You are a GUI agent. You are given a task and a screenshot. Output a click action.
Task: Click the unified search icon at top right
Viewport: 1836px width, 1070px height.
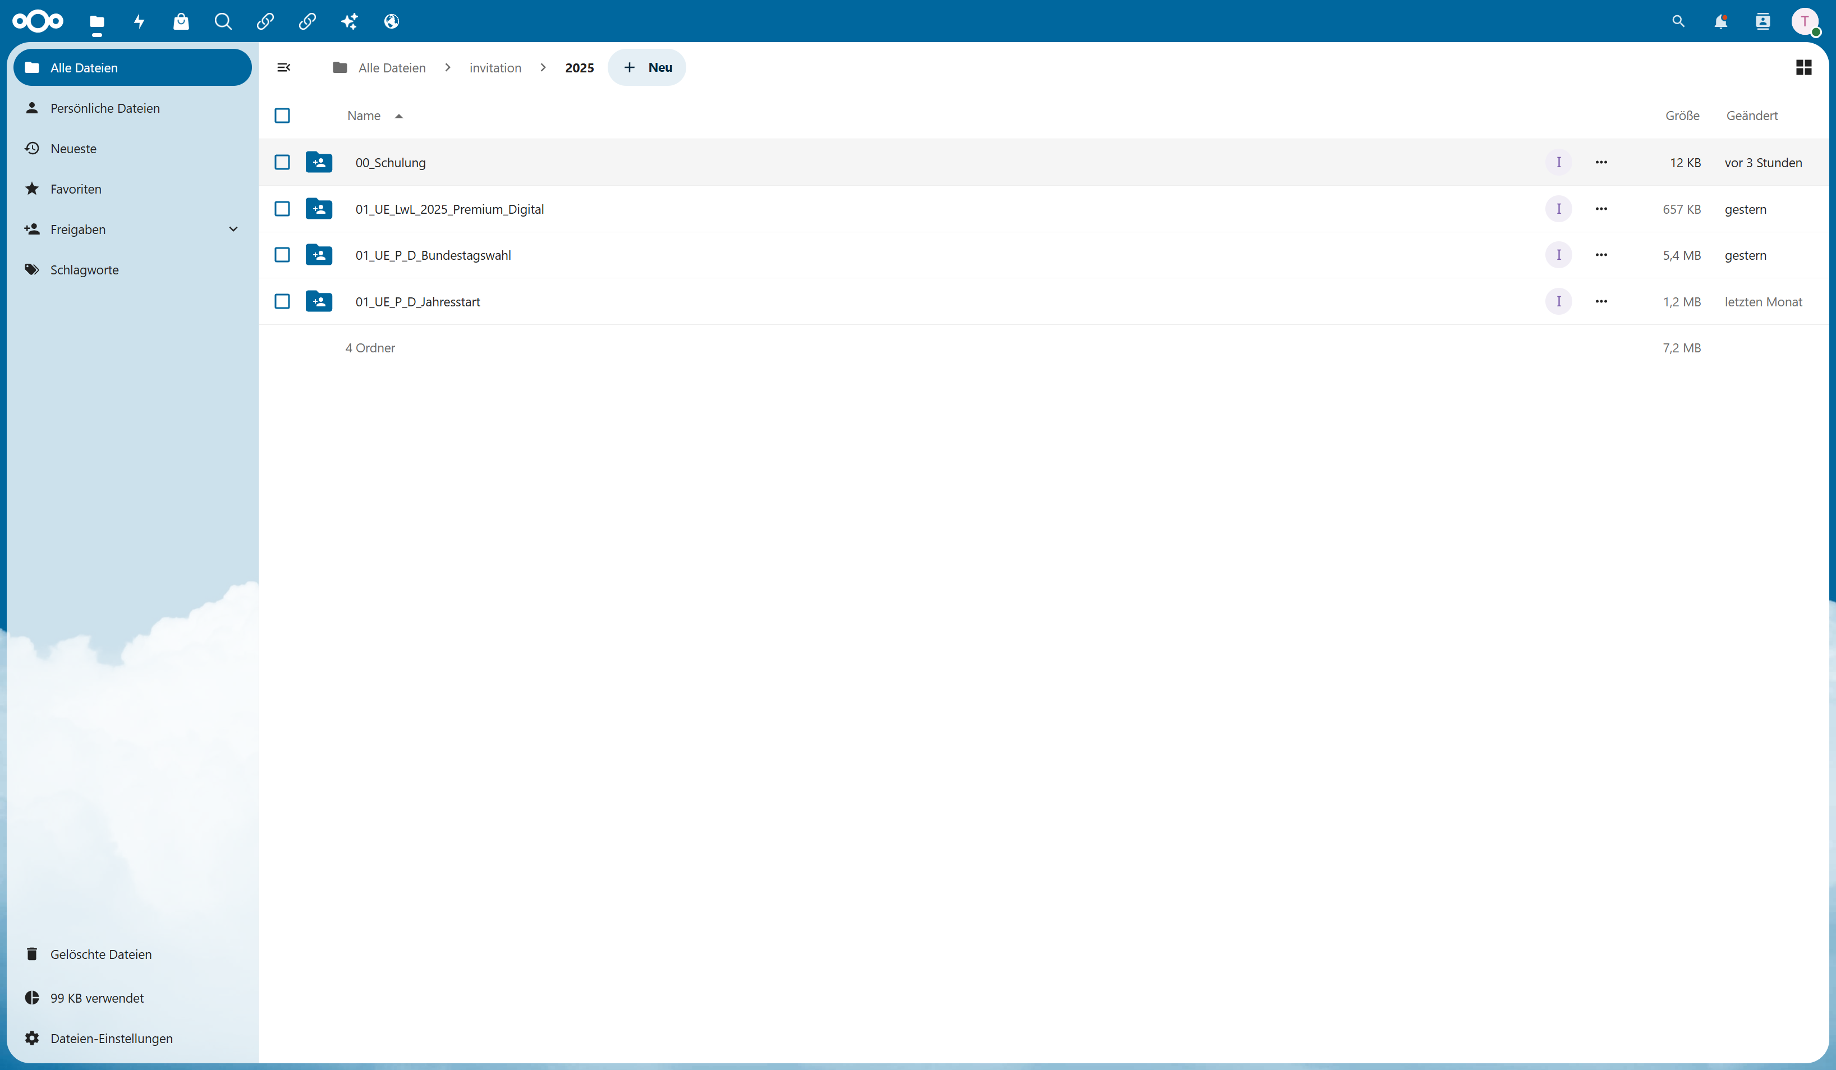(x=1679, y=22)
